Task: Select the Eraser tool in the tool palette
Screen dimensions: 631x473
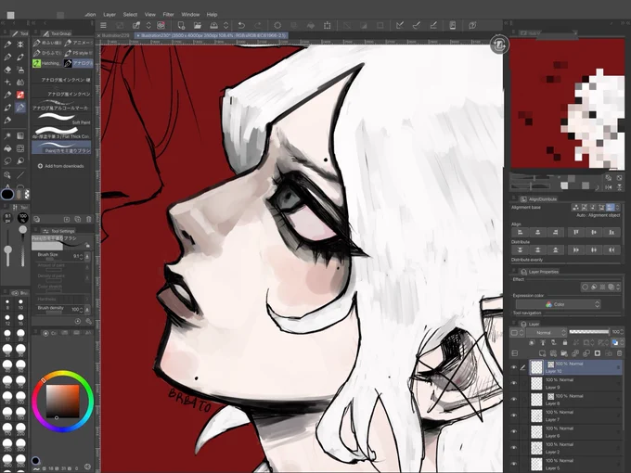Action: (7, 70)
